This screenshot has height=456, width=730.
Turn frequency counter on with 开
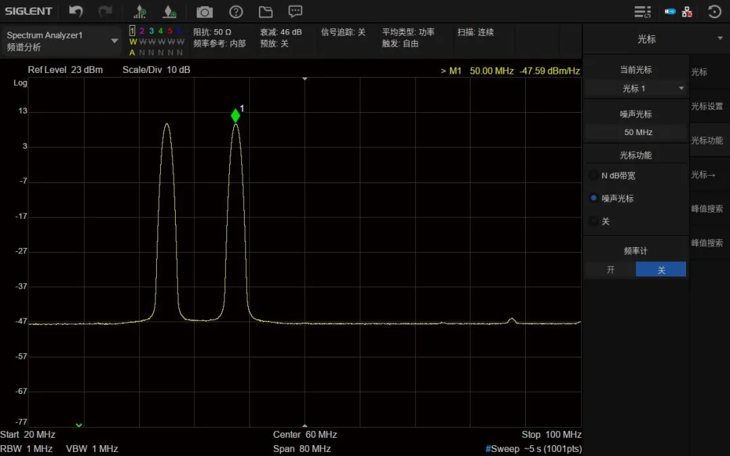pyautogui.click(x=610, y=270)
